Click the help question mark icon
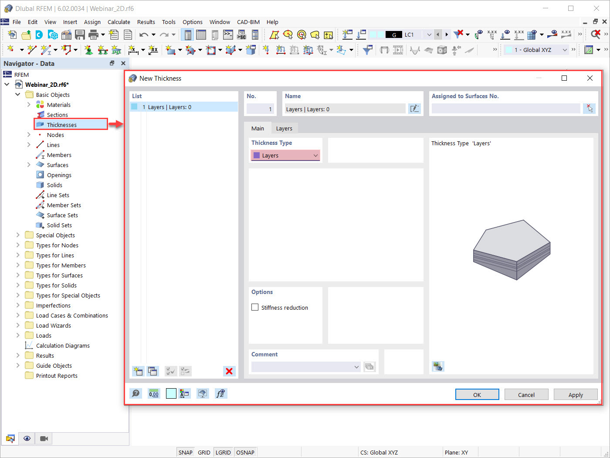Image resolution: width=610 pixels, height=458 pixels. (x=136, y=393)
